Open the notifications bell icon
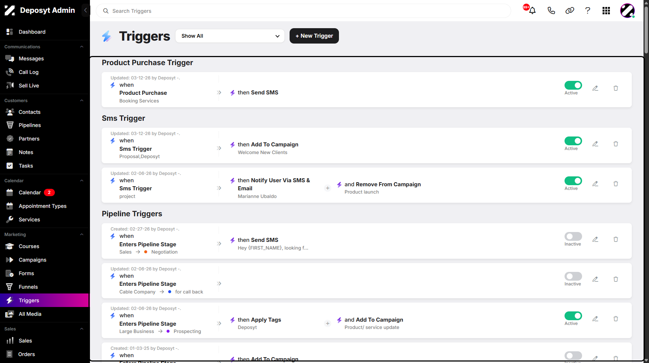This screenshot has height=363, width=649. tap(532, 11)
